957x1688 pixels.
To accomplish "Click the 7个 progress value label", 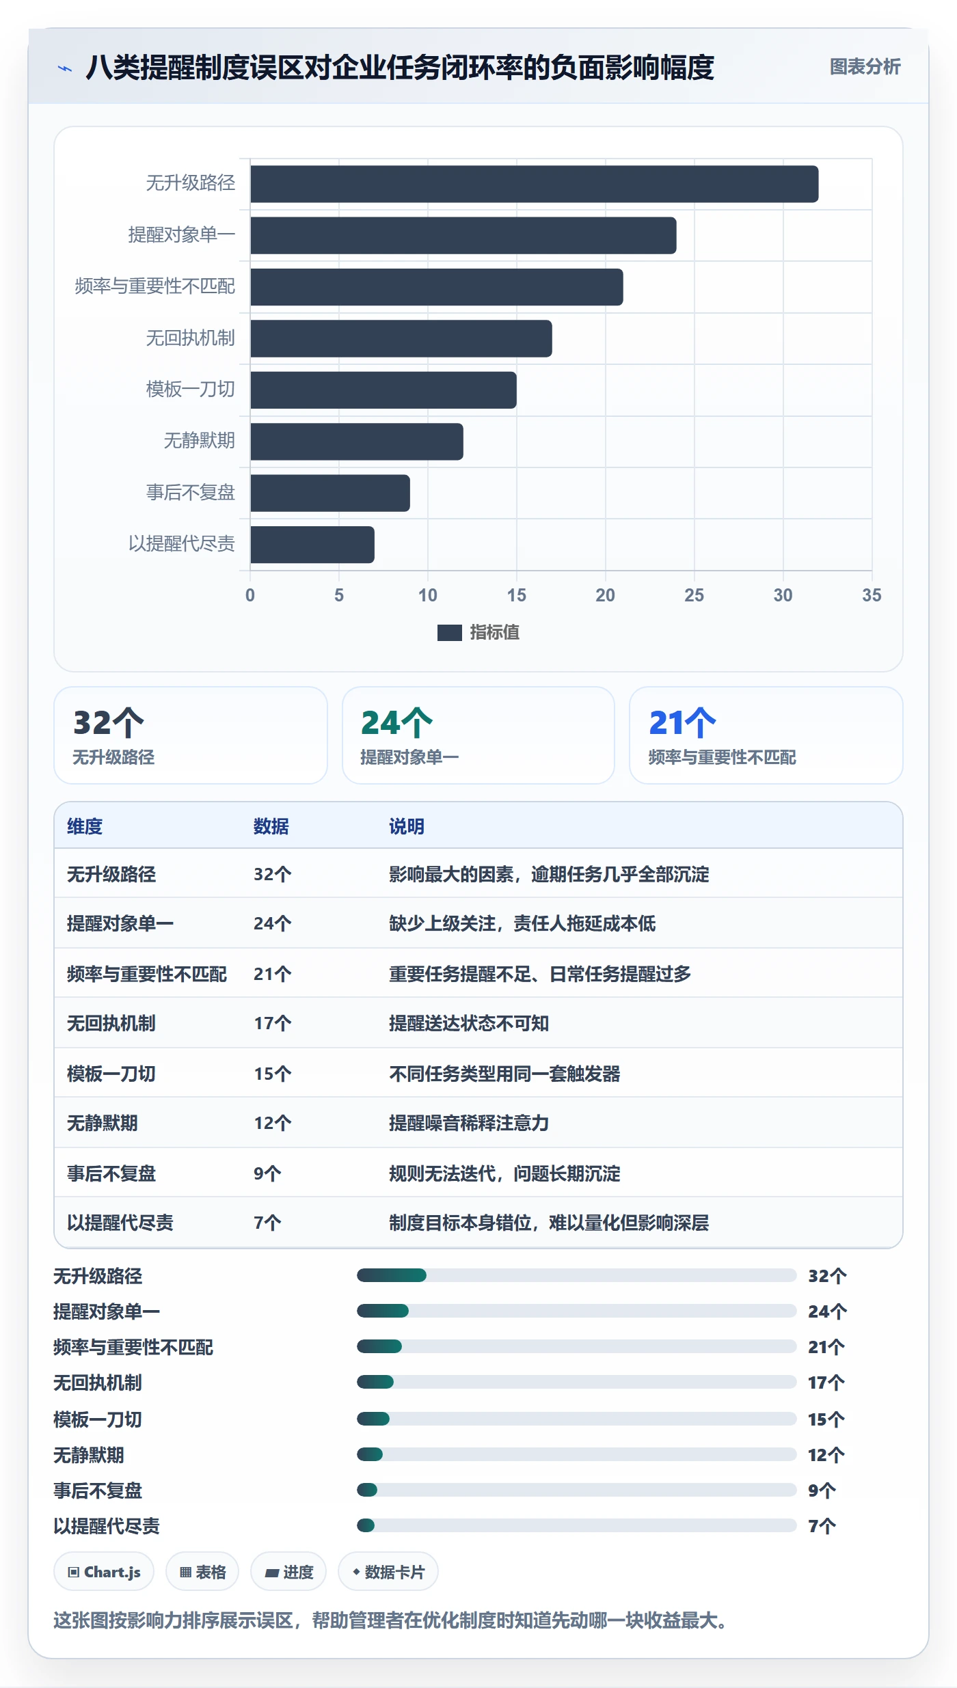I will click(x=822, y=1526).
